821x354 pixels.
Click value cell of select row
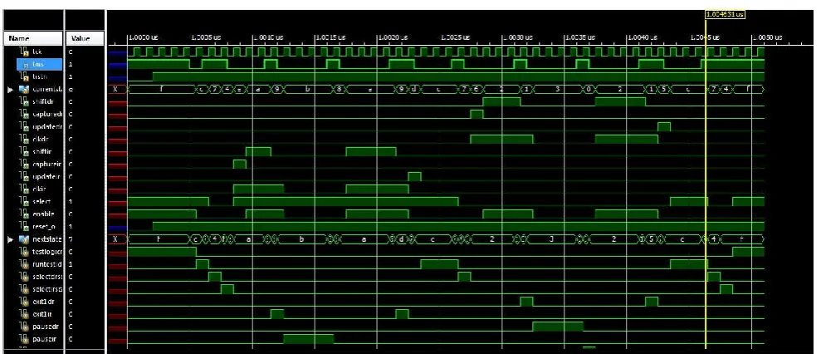(85, 201)
